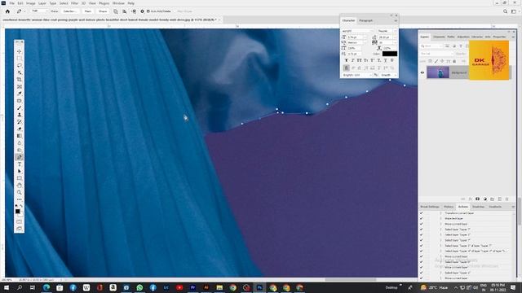Click Character panel text color swatch

click(390, 54)
